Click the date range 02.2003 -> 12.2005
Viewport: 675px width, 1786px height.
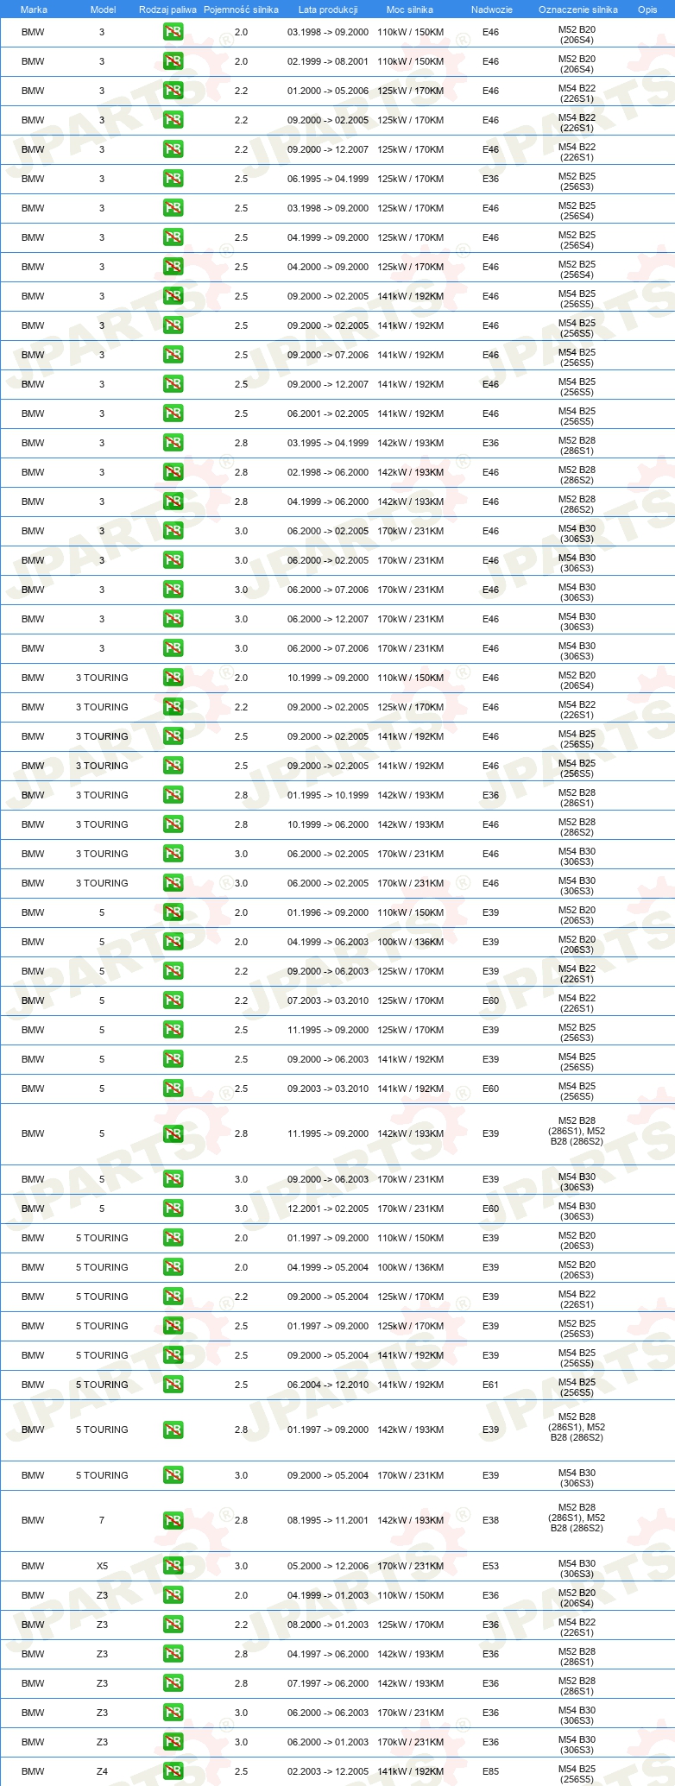[328, 1771]
